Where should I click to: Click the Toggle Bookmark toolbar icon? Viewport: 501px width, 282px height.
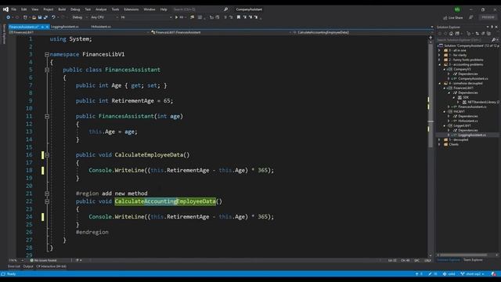238,17
